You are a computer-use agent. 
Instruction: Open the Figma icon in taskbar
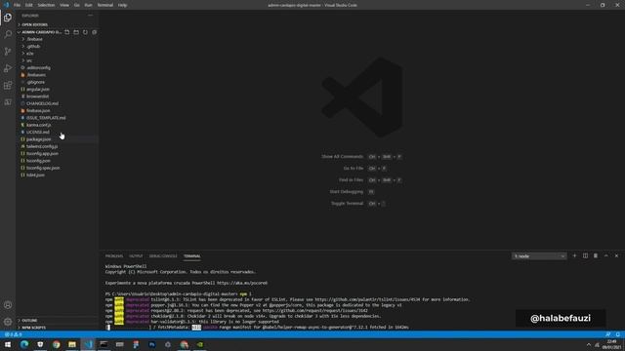tap(136, 344)
